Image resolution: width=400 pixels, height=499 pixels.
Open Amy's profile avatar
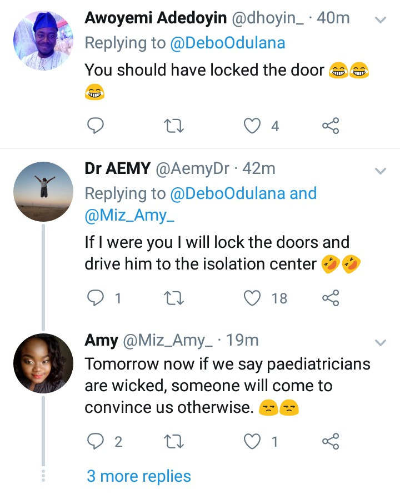[43, 364]
